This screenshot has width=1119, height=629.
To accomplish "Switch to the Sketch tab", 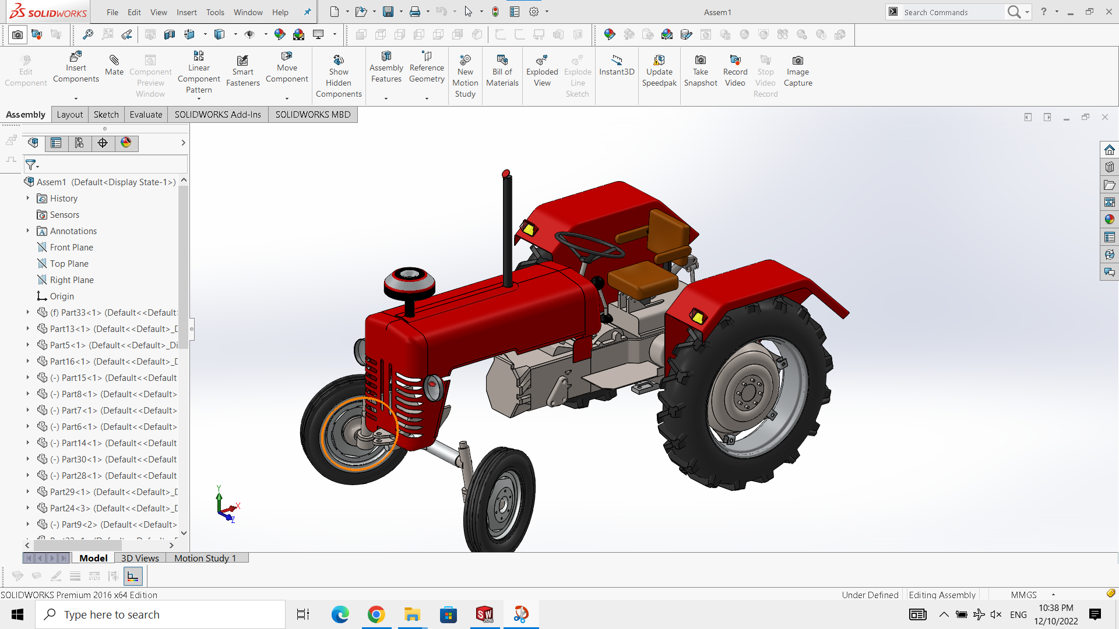I will point(106,114).
